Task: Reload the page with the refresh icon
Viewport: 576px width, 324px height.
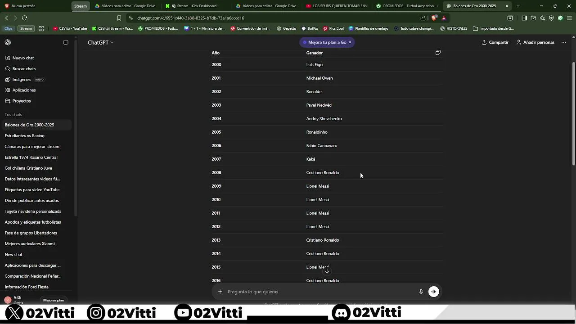Action: pyautogui.click(x=24, y=18)
